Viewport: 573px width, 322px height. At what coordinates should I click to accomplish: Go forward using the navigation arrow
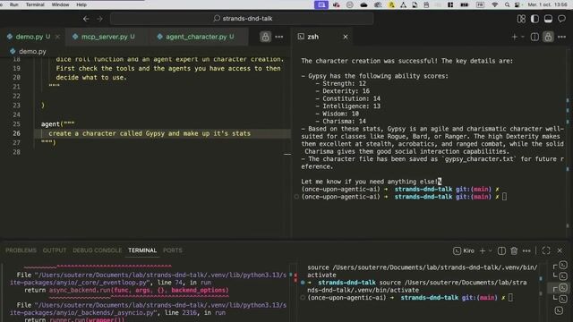(x=99, y=19)
